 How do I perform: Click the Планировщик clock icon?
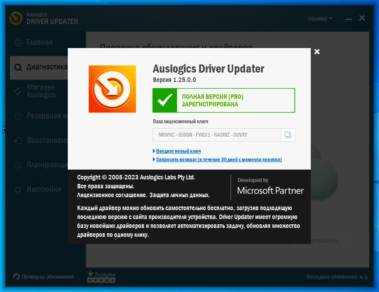coord(18,165)
